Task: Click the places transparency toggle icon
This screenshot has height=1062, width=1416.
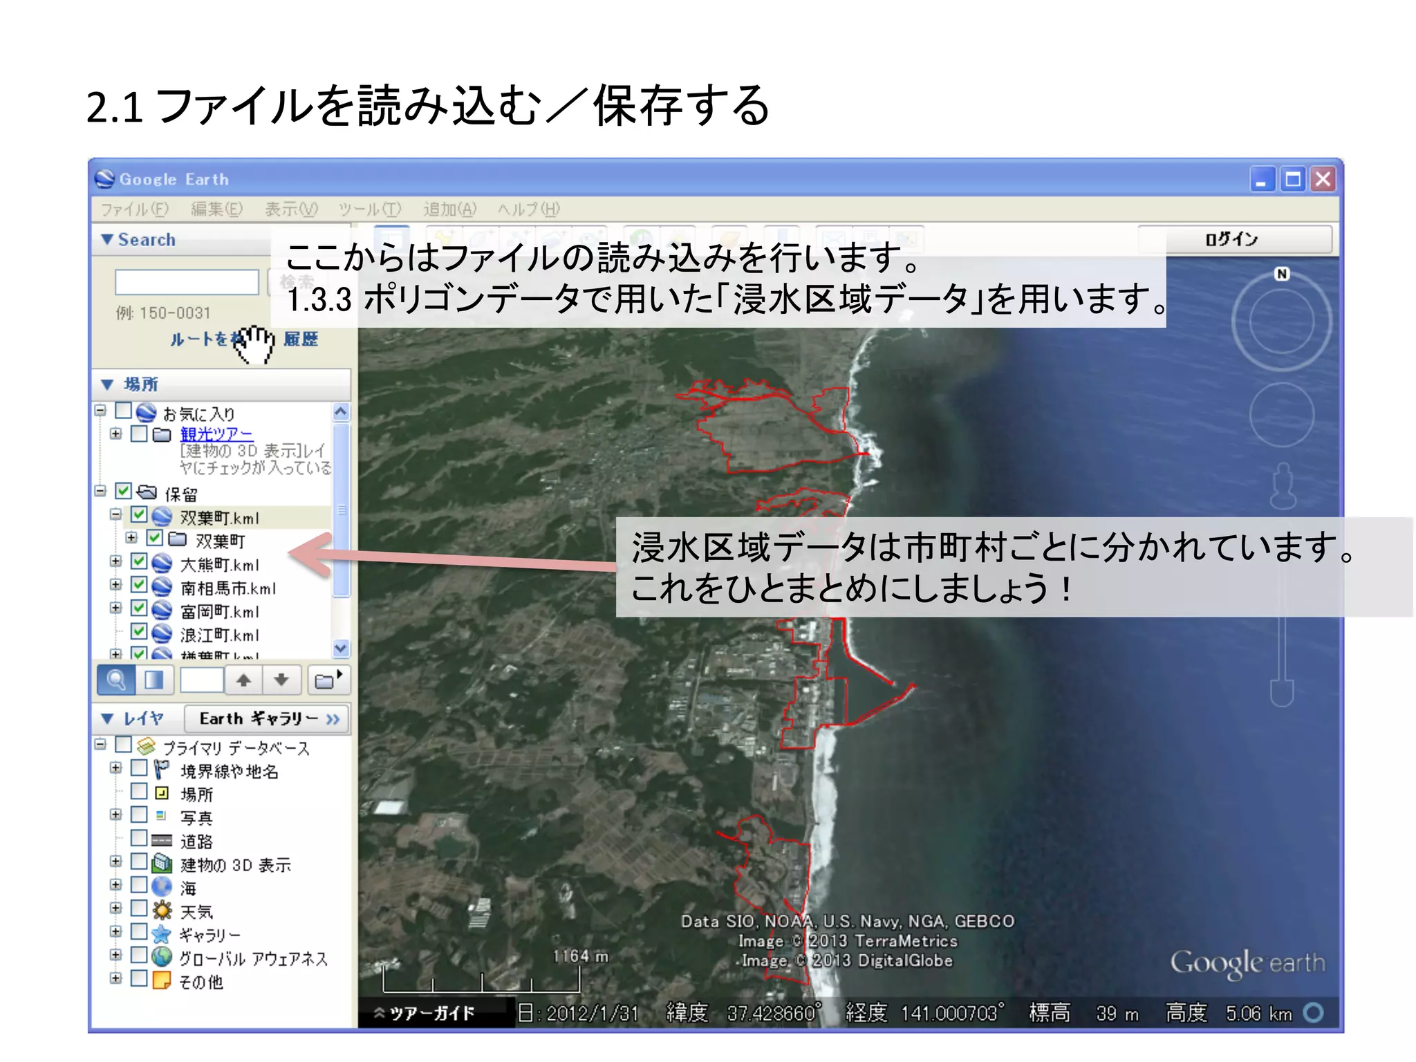Action: tap(153, 680)
